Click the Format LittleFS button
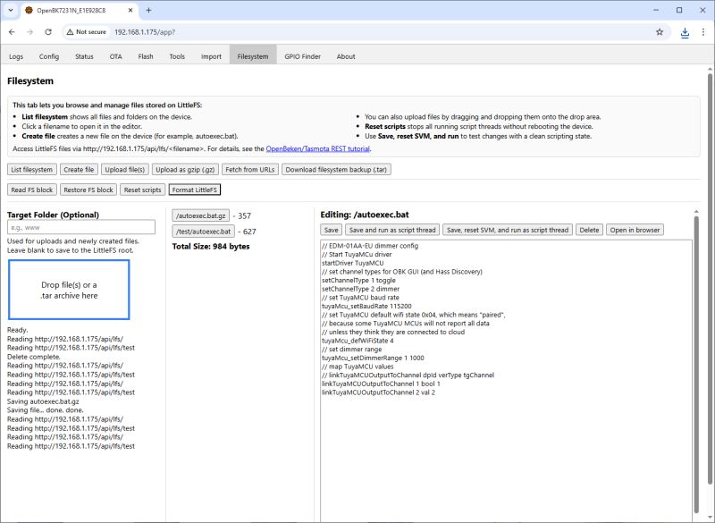The width and height of the screenshot is (715, 523). pos(195,189)
